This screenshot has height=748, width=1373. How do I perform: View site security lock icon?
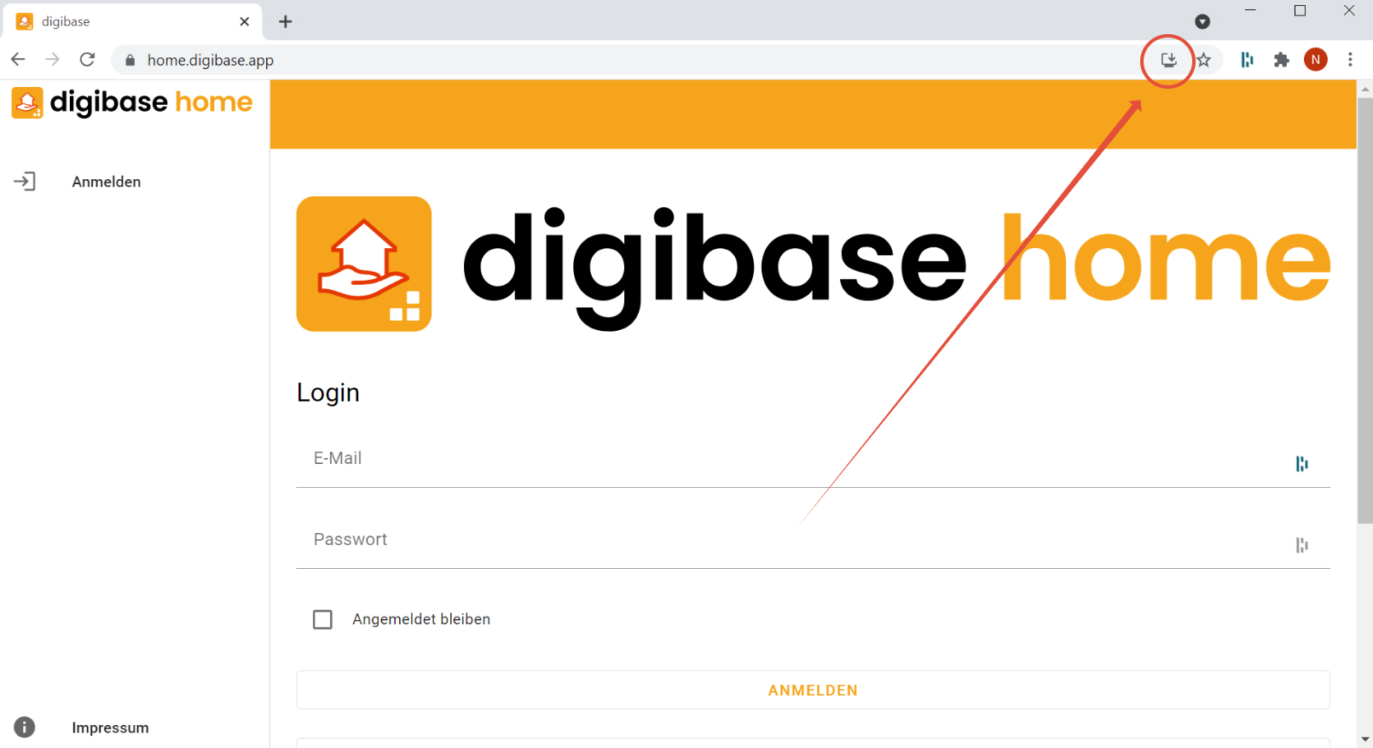(x=130, y=61)
